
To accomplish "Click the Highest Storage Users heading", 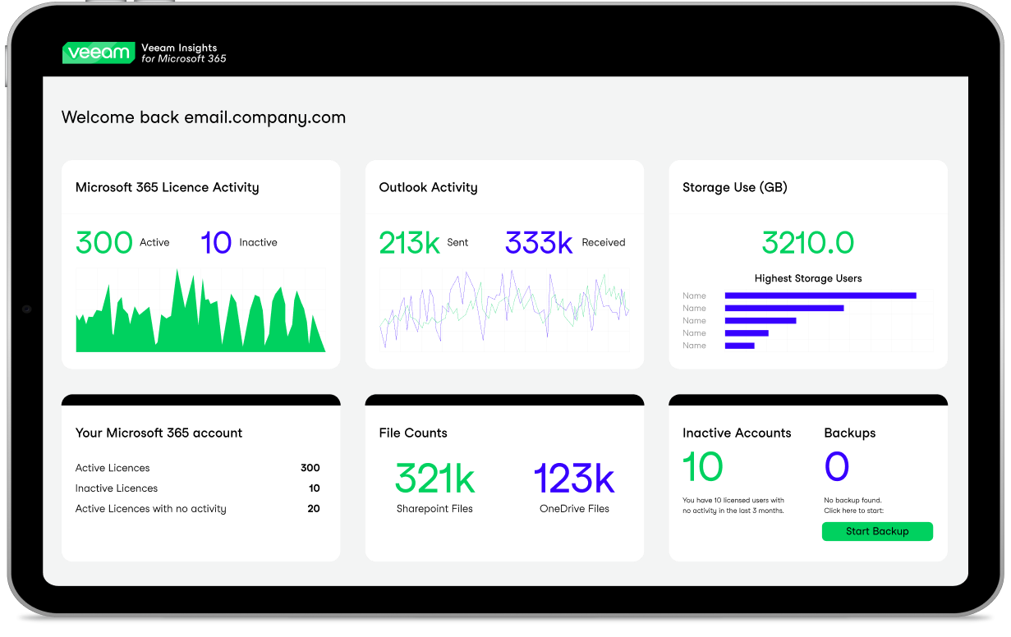I will tap(808, 278).
